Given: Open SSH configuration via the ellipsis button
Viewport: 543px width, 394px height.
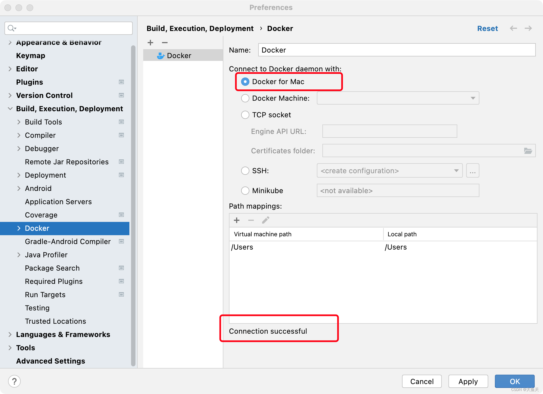Looking at the screenshot, I should tap(472, 171).
